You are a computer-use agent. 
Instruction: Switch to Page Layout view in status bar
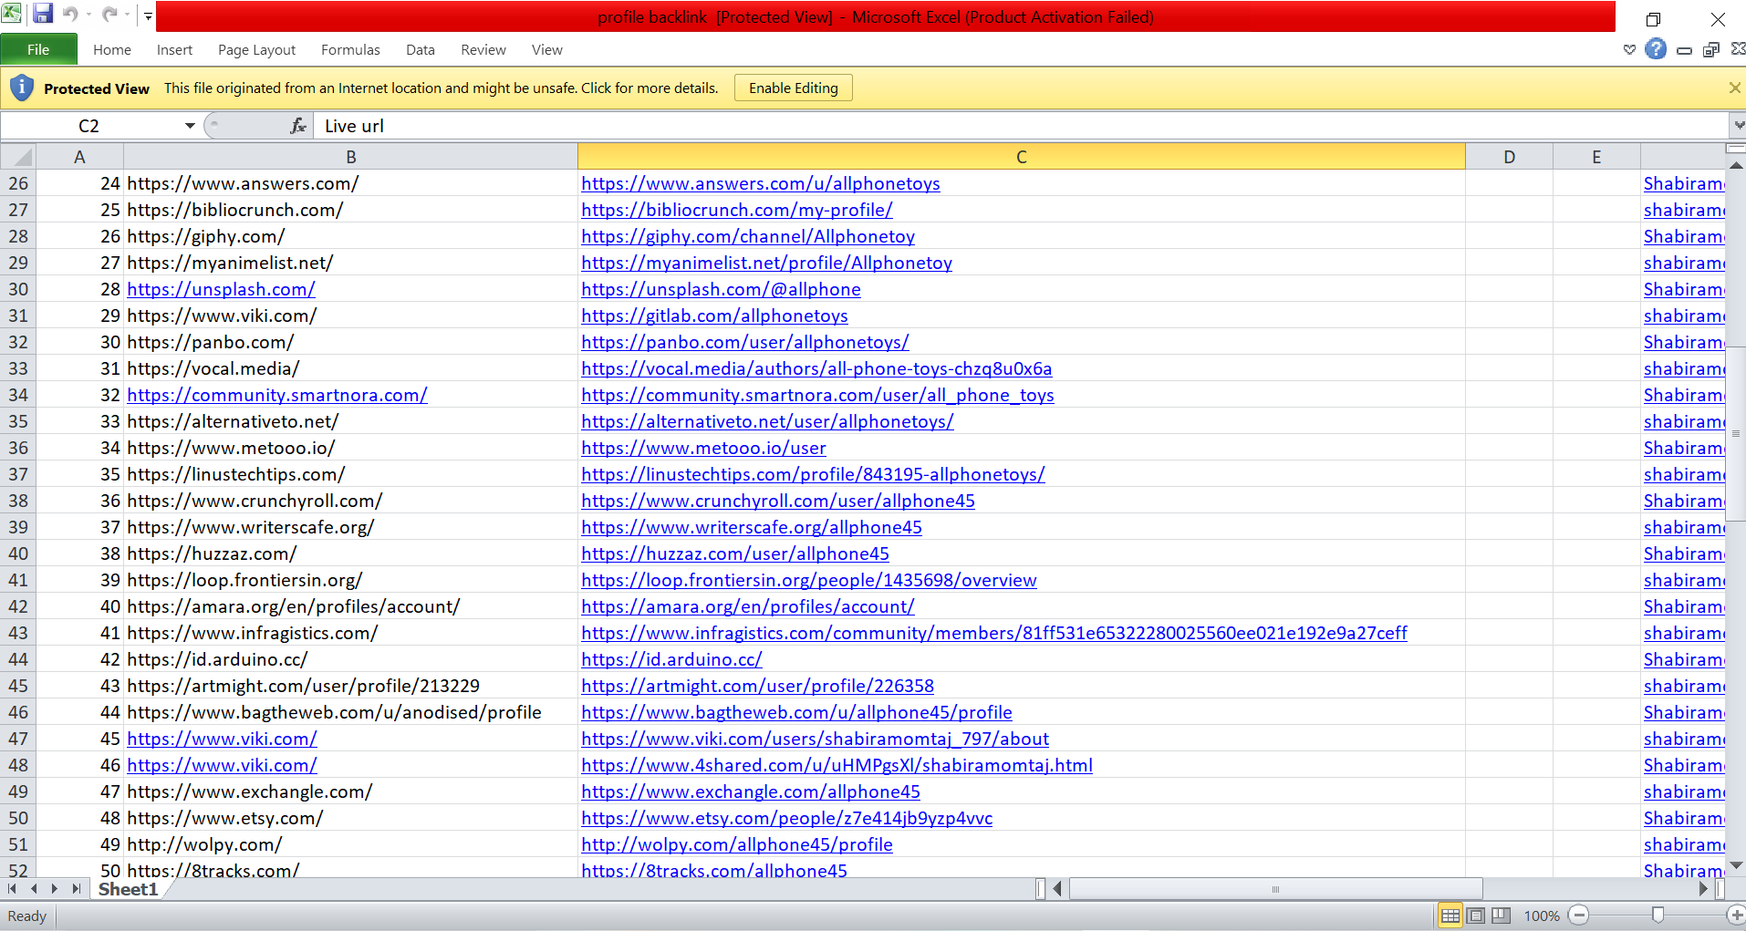click(x=1476, y=915)
